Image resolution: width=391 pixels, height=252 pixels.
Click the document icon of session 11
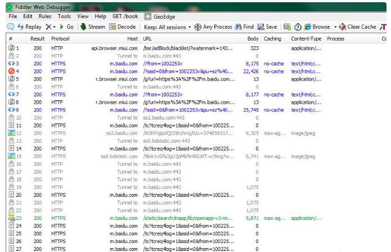tap(11, 125)
